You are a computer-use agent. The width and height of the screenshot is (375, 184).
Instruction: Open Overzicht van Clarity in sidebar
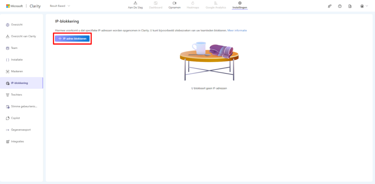22,36
